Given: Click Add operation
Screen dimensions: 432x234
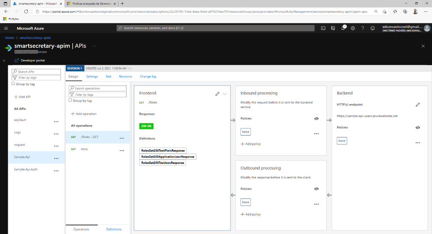Looking at the screenshot, I should tap(84, 114).
